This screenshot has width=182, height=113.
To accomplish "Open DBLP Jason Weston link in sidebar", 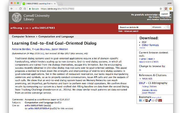I will click(x=148, y=93).
